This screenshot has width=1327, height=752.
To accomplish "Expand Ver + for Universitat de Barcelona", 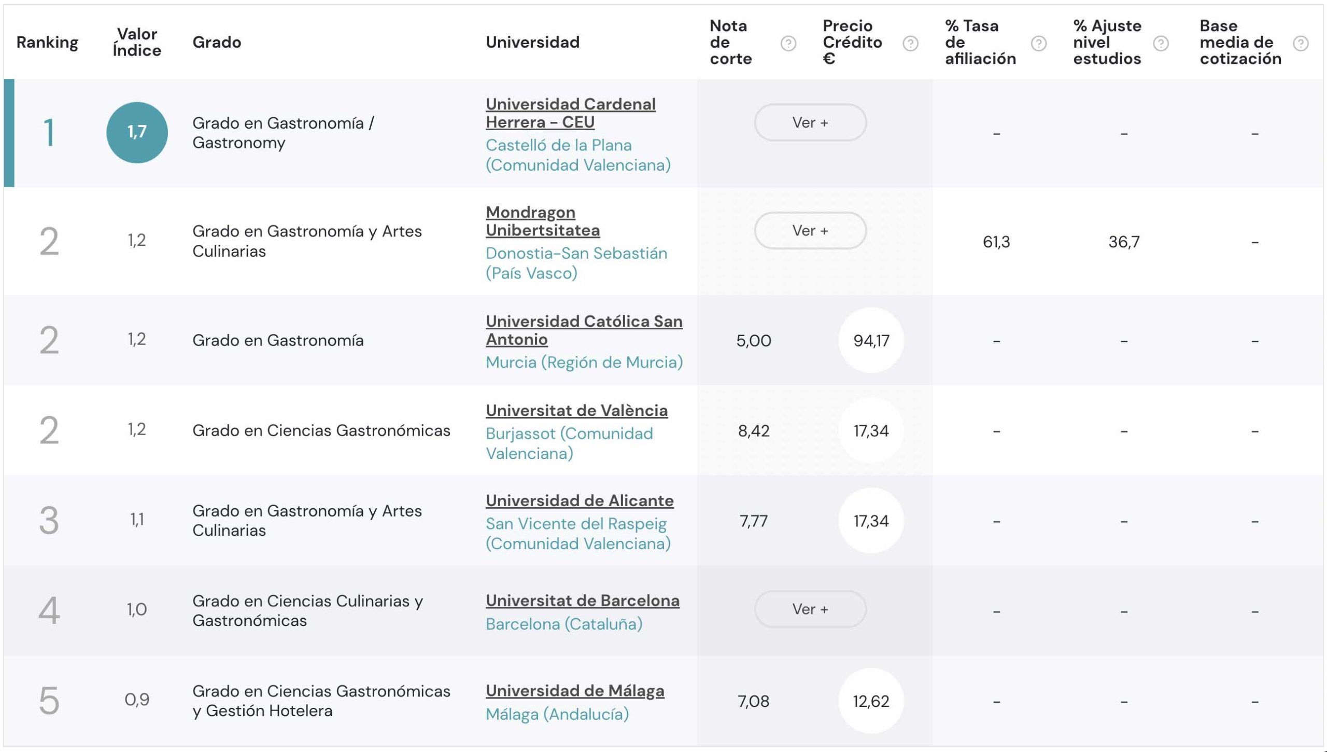I will [x=810, y=609].
